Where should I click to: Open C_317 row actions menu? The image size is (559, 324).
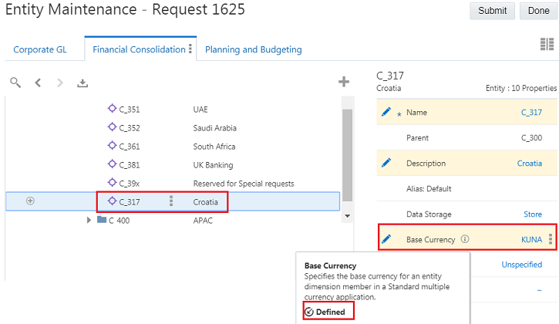pyautogui.click(x=170, y=201)
